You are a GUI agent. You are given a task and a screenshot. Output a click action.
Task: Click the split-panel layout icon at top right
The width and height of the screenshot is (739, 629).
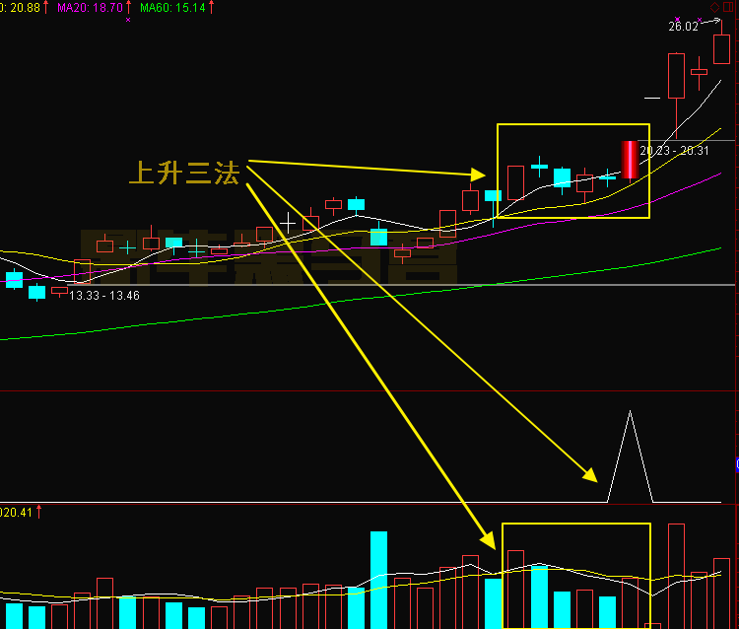pyautogui.click(x=730, y=6)
